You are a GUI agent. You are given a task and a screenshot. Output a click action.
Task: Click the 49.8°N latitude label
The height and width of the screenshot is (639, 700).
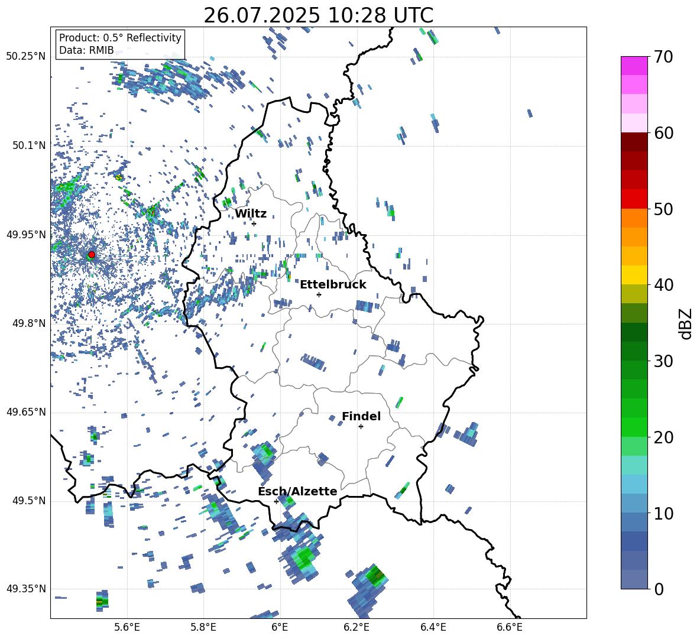point(29,323)
